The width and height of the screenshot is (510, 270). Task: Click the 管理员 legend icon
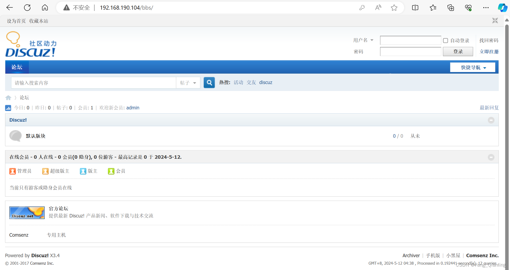pos(13,171)
